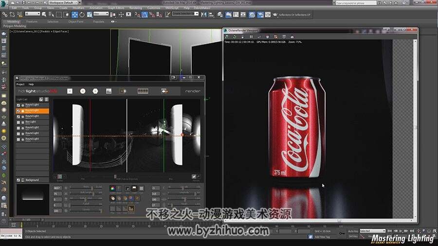Add a square light in HDR Light Studio
Viewport: 438px width, 246px height.
pos(70,91)
